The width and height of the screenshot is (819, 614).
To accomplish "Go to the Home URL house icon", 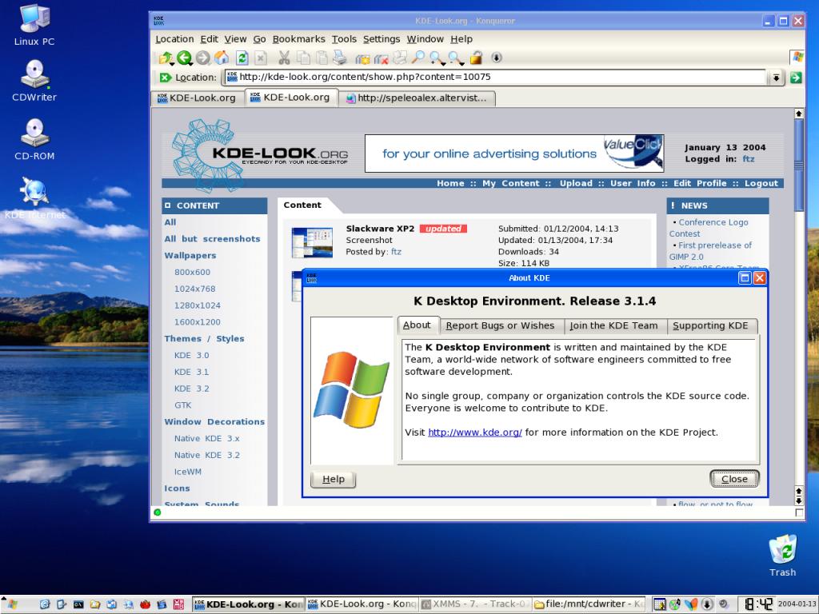I will point(222,58).
